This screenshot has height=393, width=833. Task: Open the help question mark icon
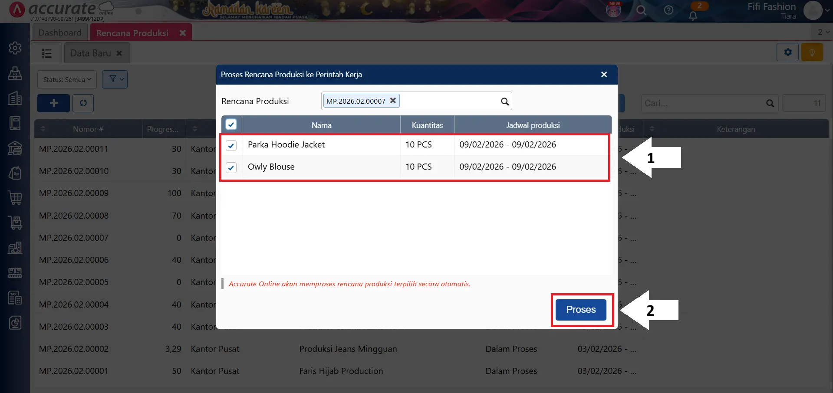[668, 10]
